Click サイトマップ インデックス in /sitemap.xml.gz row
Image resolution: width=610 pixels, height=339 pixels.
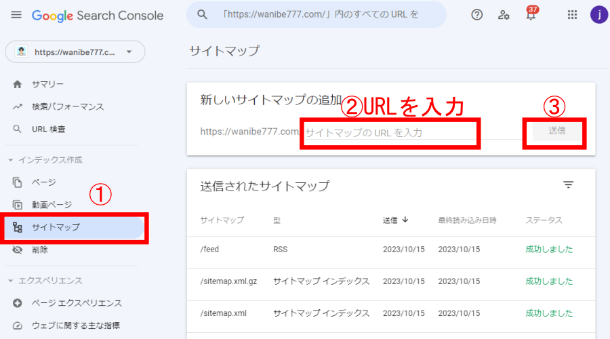click(x=321, y=281)
